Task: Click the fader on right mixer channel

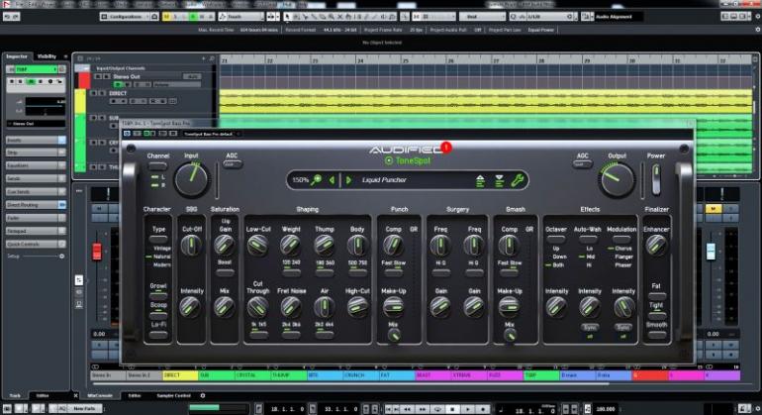Action: pos(711,251)
